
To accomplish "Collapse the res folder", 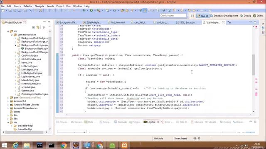I will click(8, 123).
